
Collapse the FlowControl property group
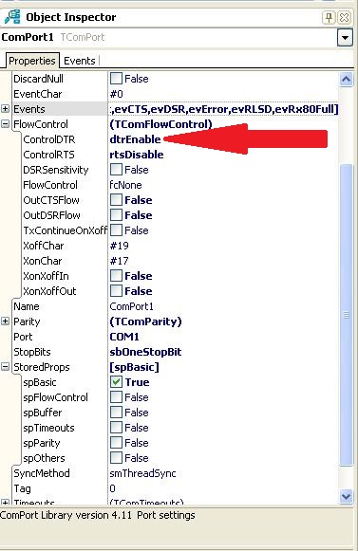pyautogui.click(x=5, y=123)
